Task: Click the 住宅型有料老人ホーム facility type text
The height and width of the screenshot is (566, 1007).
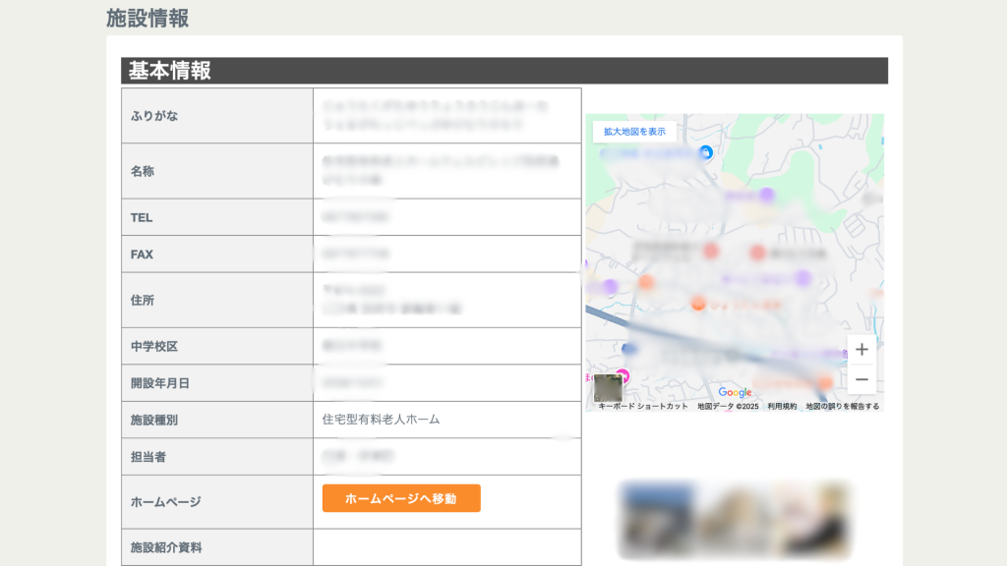Action: pos(381,420)
